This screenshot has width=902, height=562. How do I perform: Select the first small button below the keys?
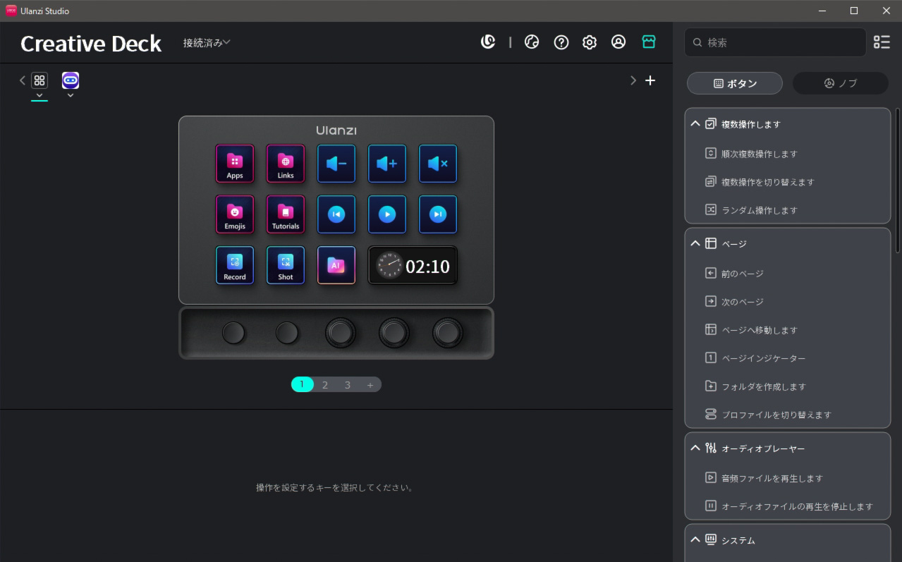[x=233, y=333]
